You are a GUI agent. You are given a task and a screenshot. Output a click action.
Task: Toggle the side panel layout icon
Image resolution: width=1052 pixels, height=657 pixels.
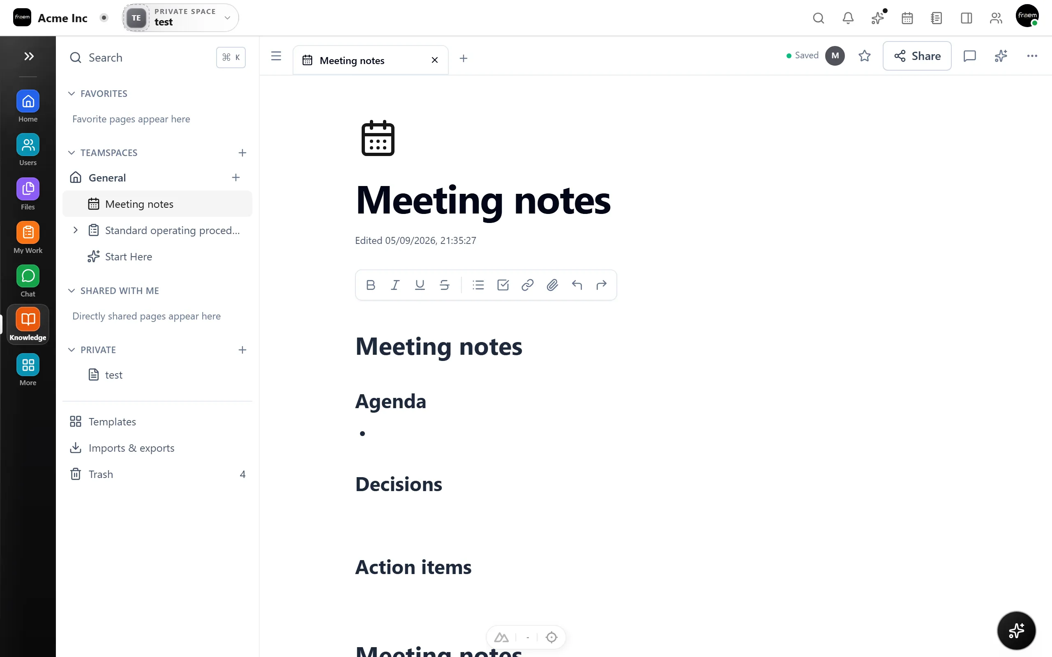click(966, 18)
